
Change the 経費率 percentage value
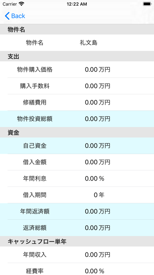pos(95,271)
